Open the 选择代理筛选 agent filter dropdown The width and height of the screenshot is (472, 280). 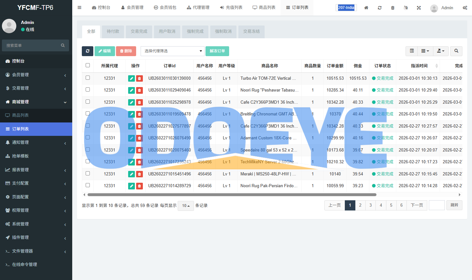173,51
